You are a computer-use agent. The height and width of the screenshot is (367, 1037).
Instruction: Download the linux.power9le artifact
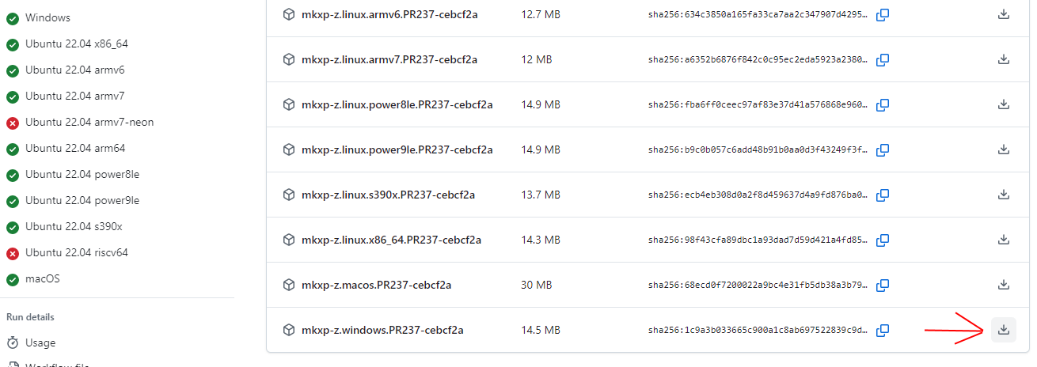(x=1003, y=149)
